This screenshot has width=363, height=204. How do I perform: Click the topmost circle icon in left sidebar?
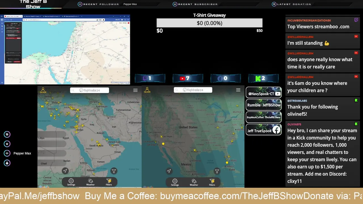pos(7,134)
